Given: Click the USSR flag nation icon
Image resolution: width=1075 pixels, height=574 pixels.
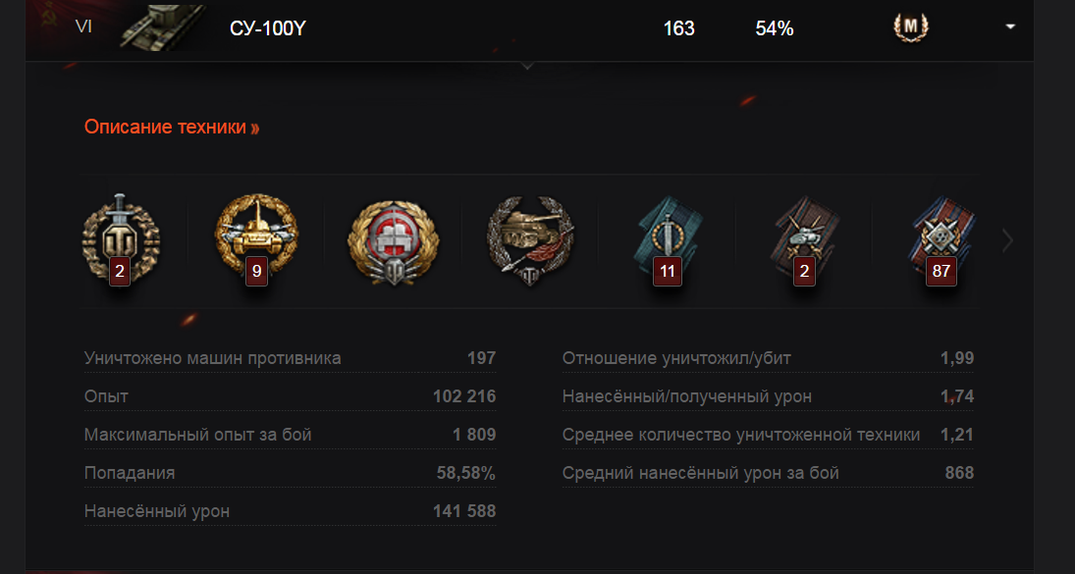Looking at the screenshot, I should [49, 18].
